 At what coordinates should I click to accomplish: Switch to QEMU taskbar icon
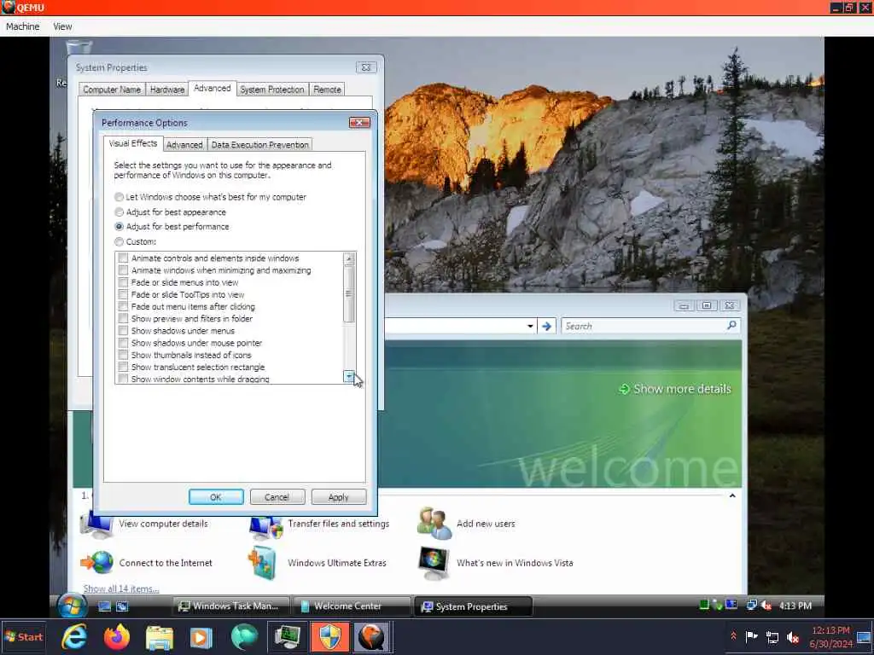click(x=372, y=637)
